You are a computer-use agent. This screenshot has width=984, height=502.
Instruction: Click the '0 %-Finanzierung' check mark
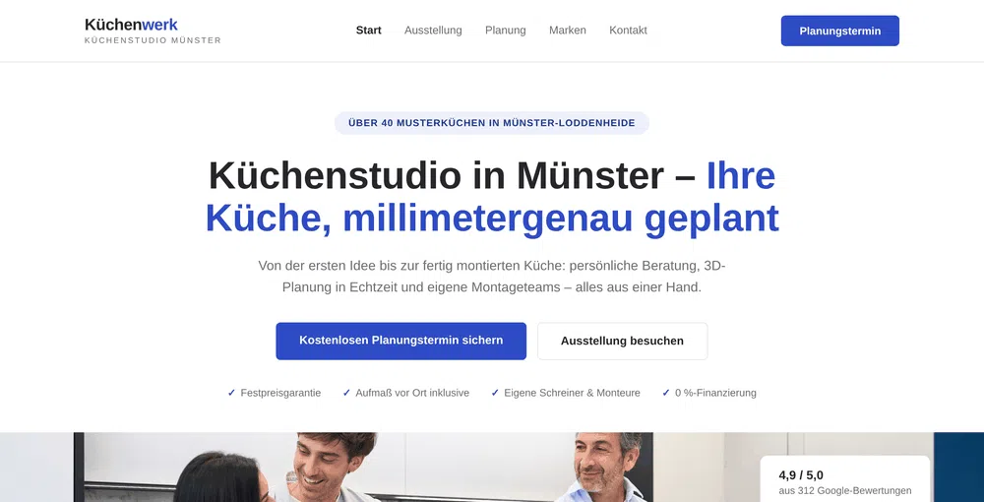coord(666,393)
